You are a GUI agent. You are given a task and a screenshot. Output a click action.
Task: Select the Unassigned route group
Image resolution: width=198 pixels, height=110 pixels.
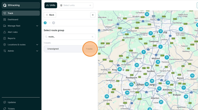pos(69,49)
